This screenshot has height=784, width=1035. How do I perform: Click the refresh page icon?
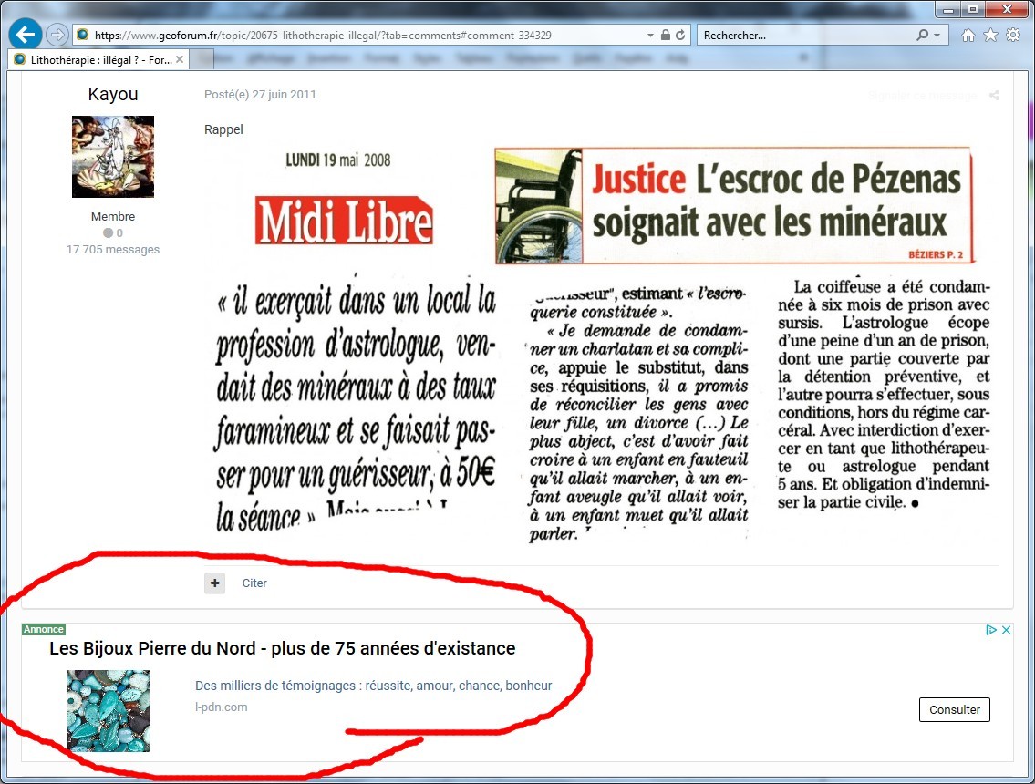[x=680, y=36]
